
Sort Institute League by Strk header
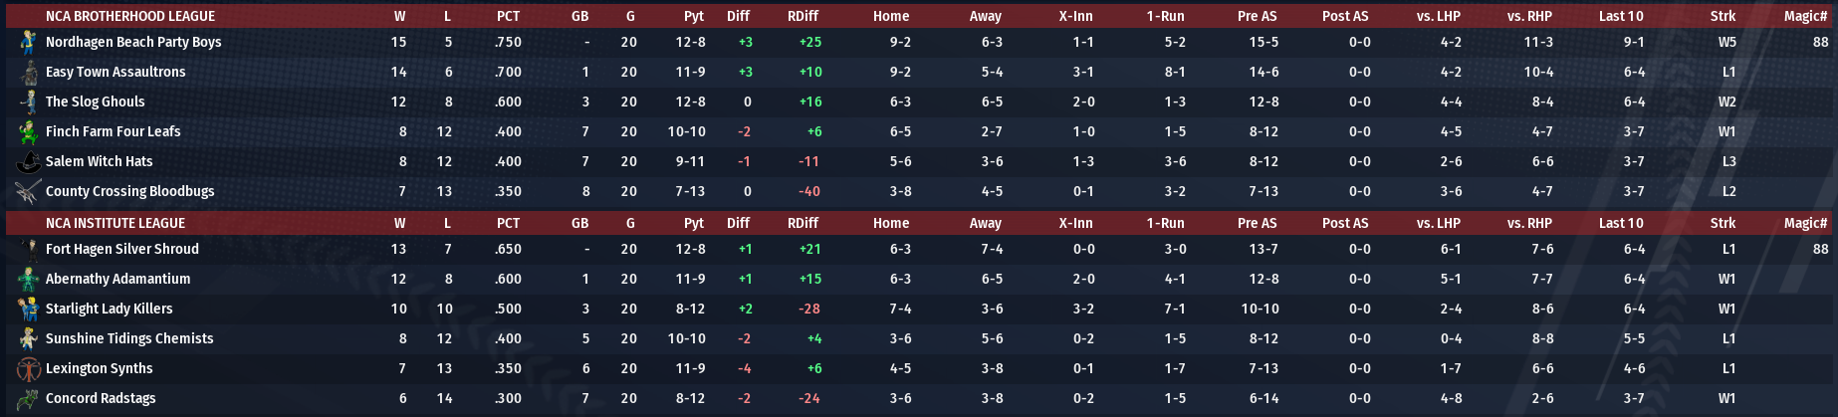point(1723,223)
